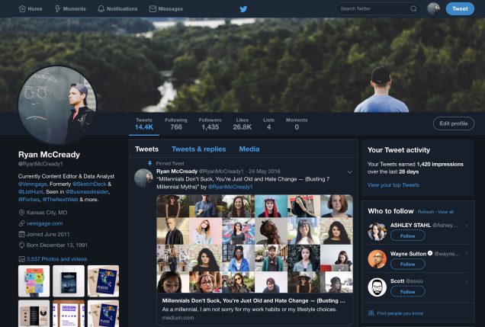
Task: Switch to the Media tab
Action: pos(249,149)
